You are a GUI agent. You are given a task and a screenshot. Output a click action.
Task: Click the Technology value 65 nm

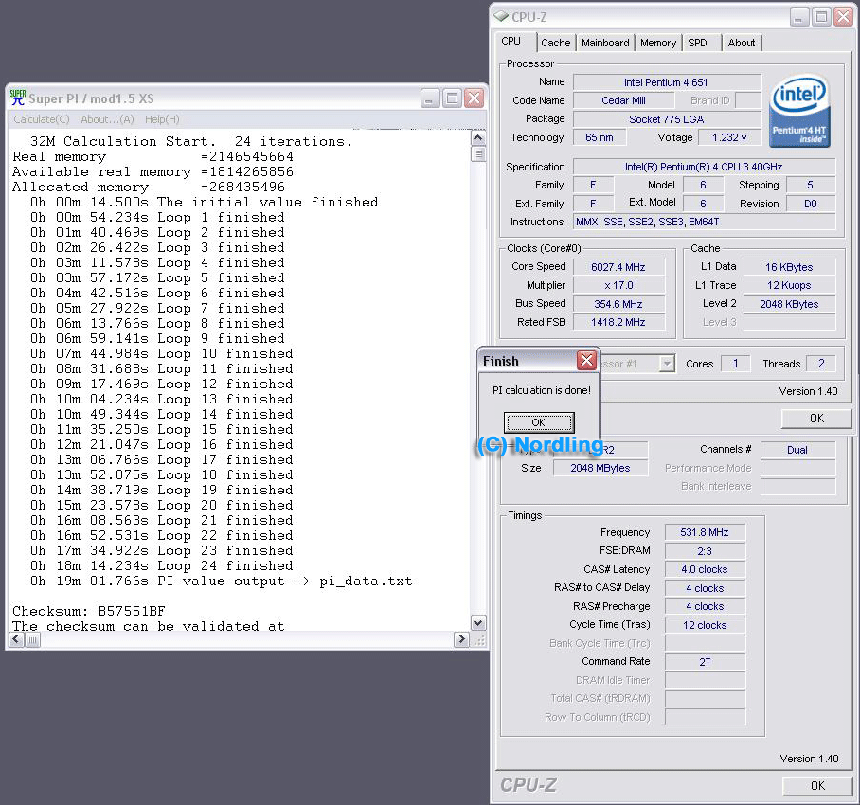599,137
